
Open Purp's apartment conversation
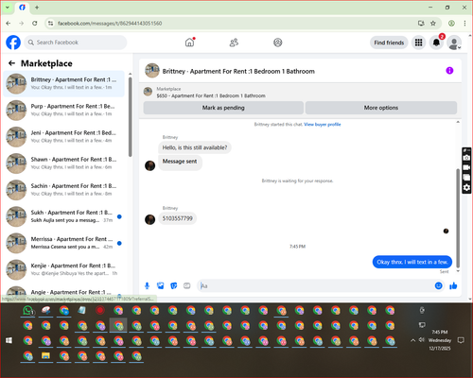[63, 110]
